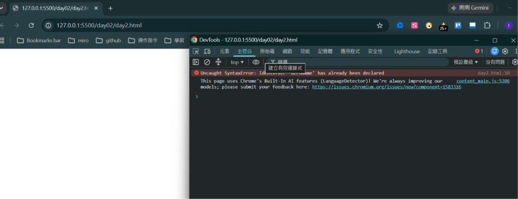
Task: Open the 預設層級 log level dropdown
Action: click(x=466, y=62)
